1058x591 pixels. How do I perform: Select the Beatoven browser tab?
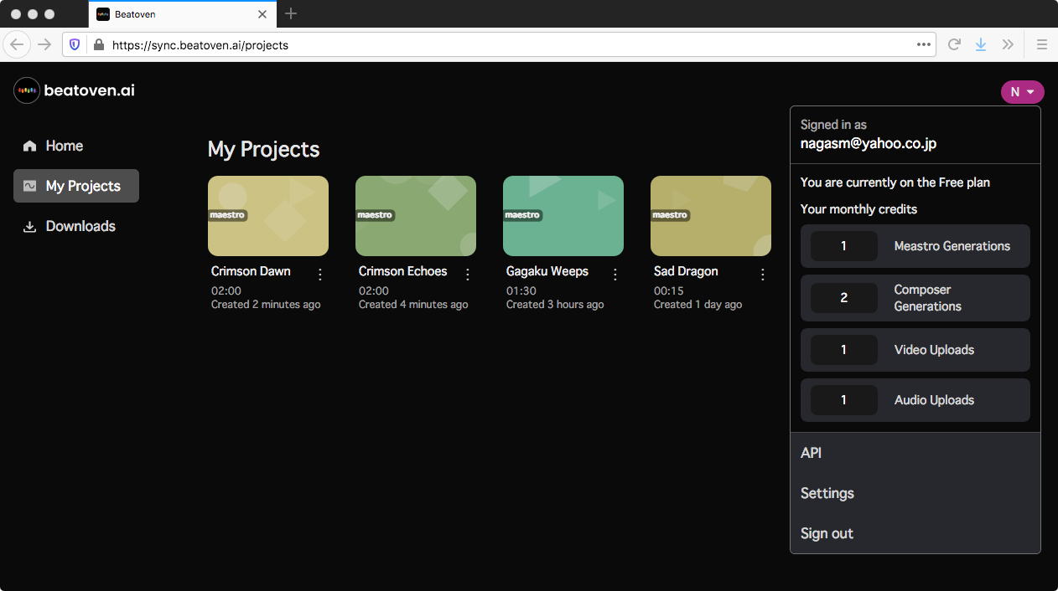(x=182, y=14)
